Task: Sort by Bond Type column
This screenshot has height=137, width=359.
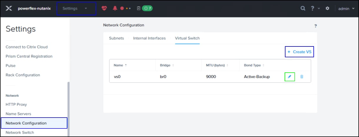Action: click(x=254, y=65)
